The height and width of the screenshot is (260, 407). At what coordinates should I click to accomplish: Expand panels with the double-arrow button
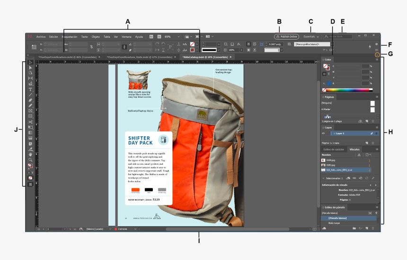click(377, 55)
